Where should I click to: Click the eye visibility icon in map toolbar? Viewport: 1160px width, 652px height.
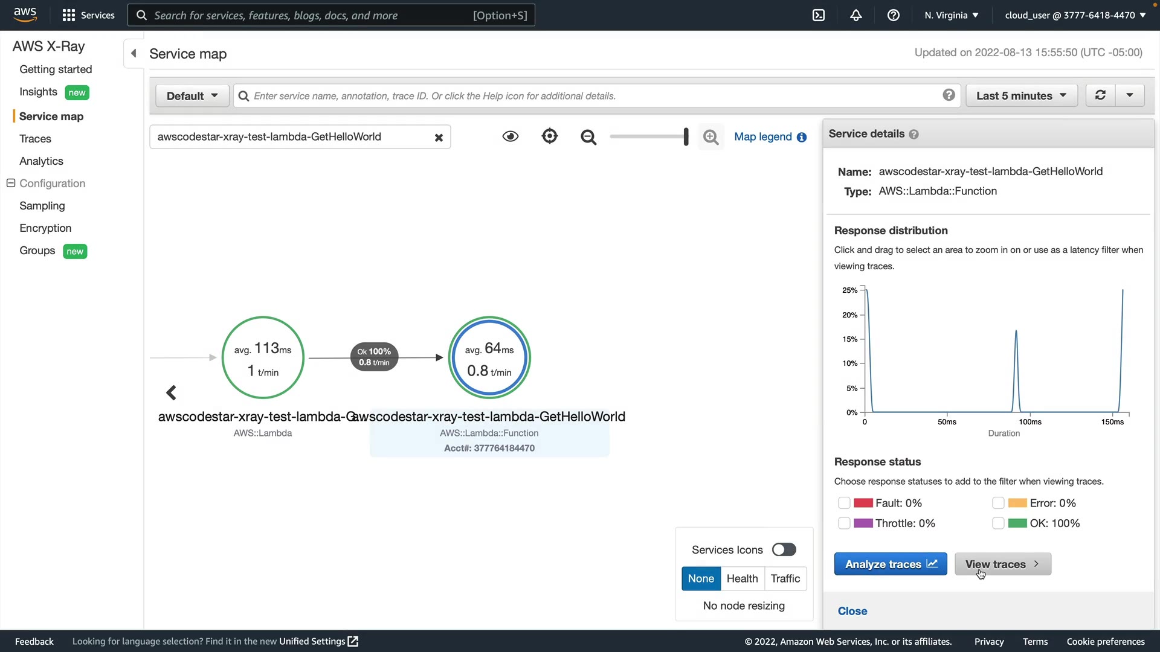pos(511,136)
